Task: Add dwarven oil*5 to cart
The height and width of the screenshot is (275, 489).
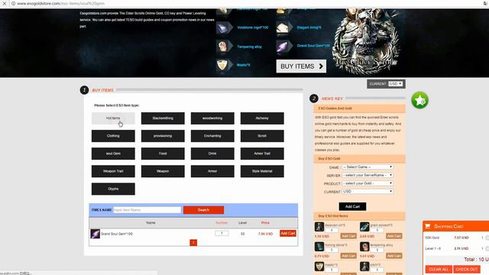Action: click(348, 236)
